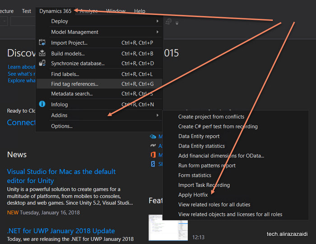Open the Learn about link

click(22, 67)
